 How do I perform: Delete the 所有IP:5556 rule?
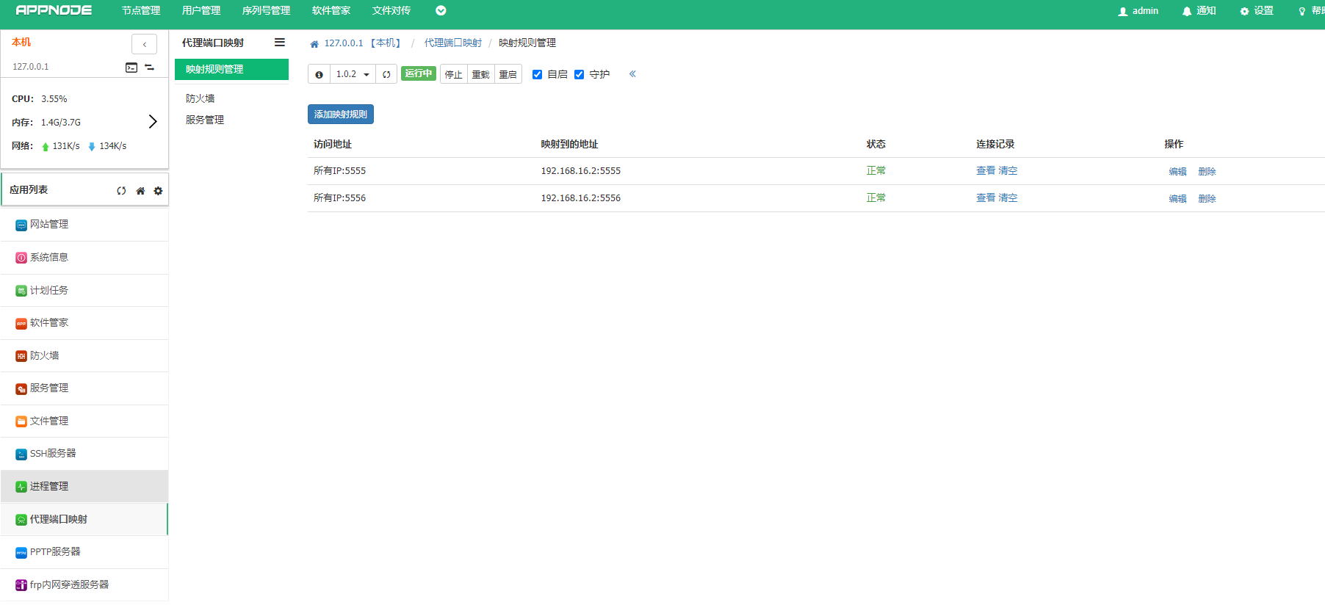pyautogui.click(x=1207, y=199)
